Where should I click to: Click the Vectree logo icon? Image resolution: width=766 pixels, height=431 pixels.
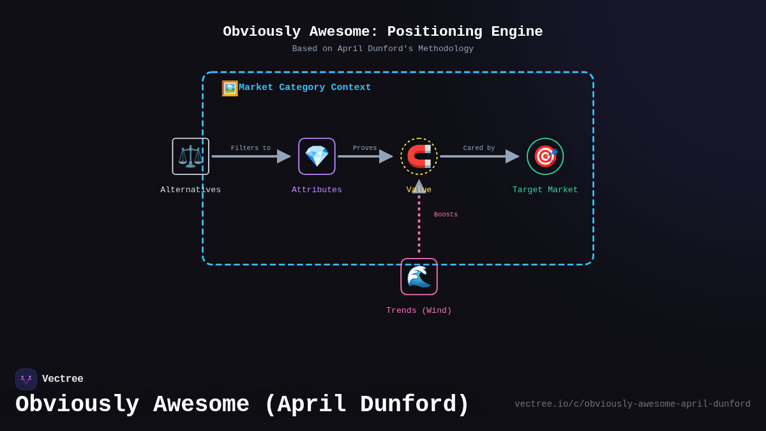coord(26,379)
